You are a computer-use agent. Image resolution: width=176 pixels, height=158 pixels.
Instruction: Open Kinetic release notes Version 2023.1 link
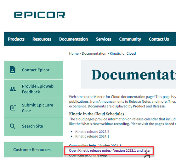click(x=110, y=150)
